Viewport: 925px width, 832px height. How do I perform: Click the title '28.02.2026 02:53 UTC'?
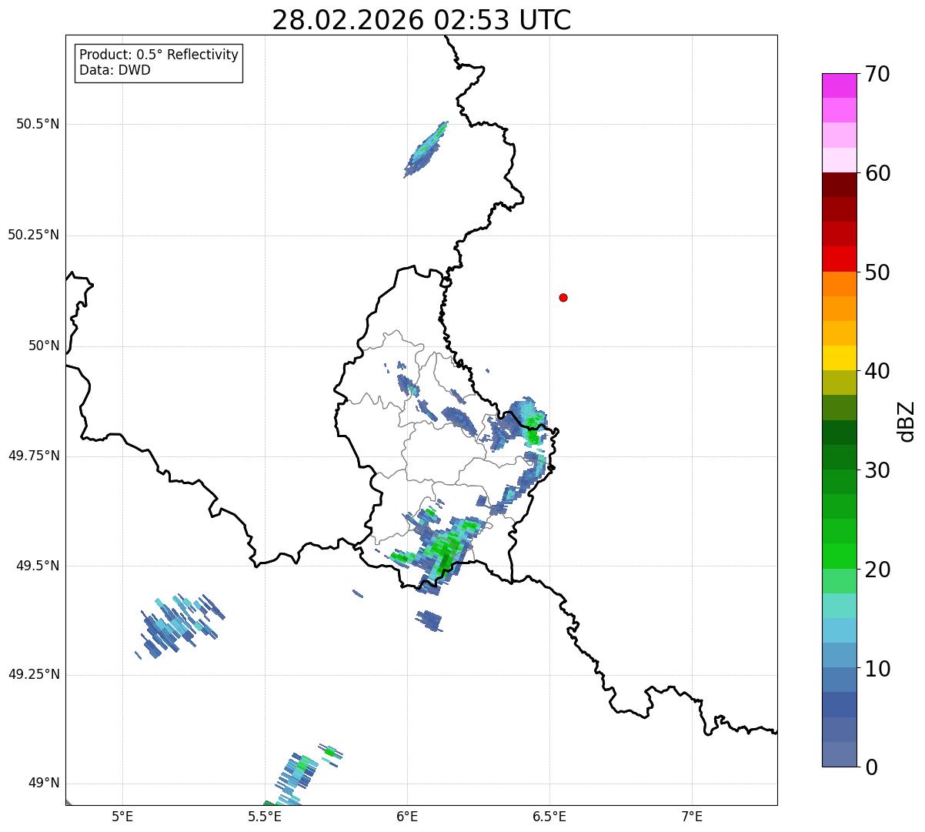pos(422,20)
